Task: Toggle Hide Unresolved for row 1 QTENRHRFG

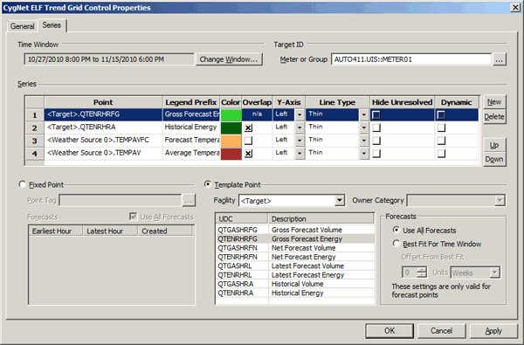Action: tap(376, 115)
